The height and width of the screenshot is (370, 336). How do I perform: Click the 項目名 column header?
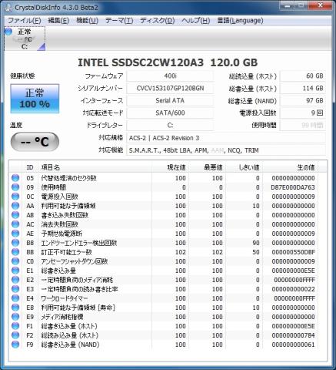tap(95, 167)
